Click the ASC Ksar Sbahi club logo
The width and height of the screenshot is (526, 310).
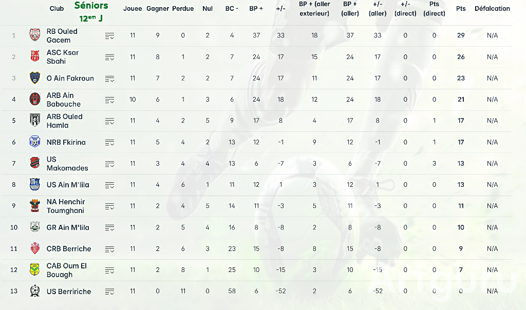pos(34,56)
